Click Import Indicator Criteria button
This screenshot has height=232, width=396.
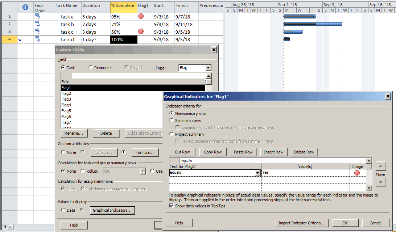coord(302,223)
